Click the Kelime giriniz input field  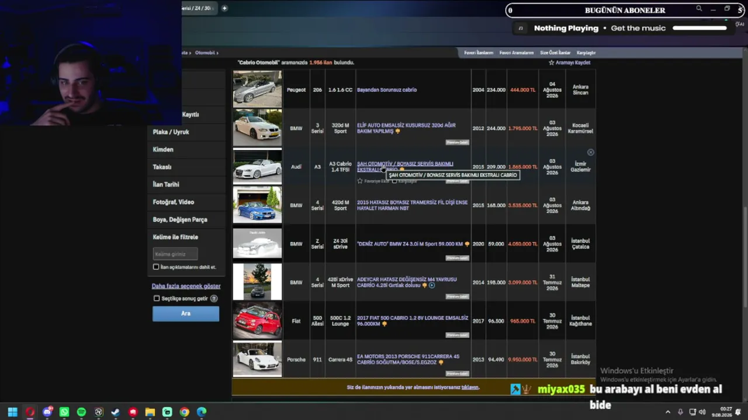click(x=175, y=254)
